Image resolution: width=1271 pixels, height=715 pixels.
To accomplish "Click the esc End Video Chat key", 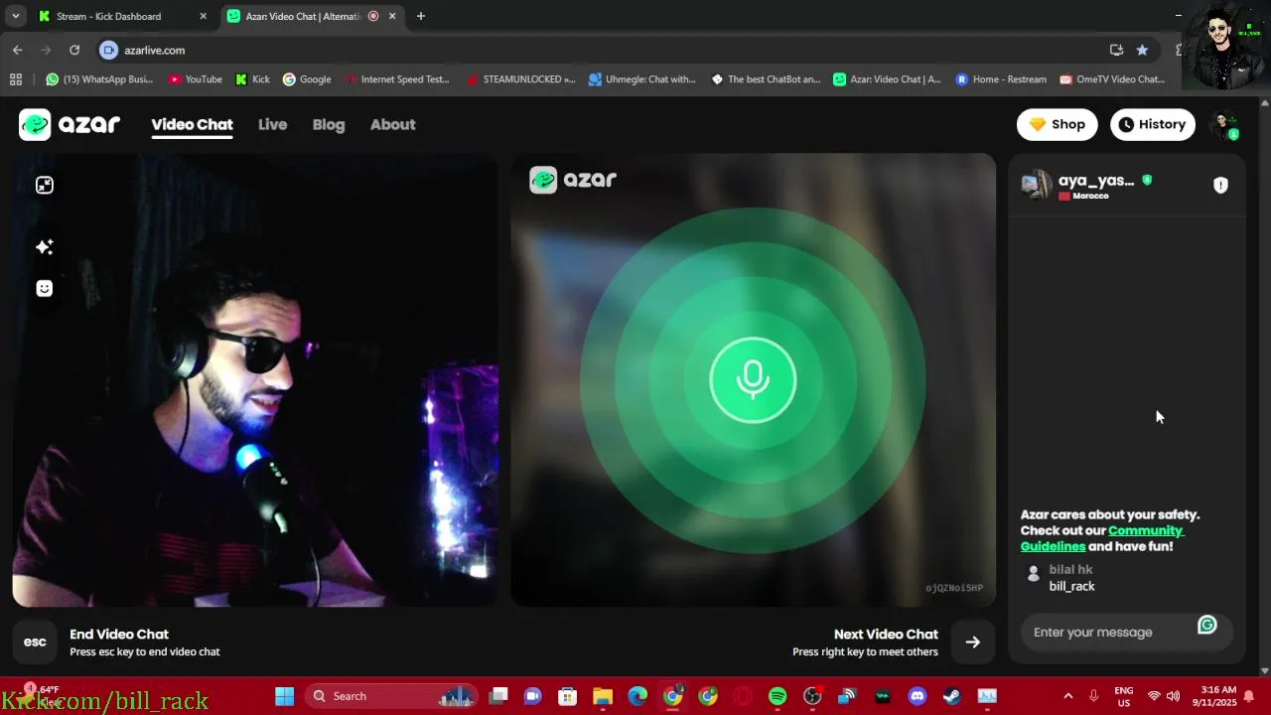I will pyautogui.click(x=35, y=642).
